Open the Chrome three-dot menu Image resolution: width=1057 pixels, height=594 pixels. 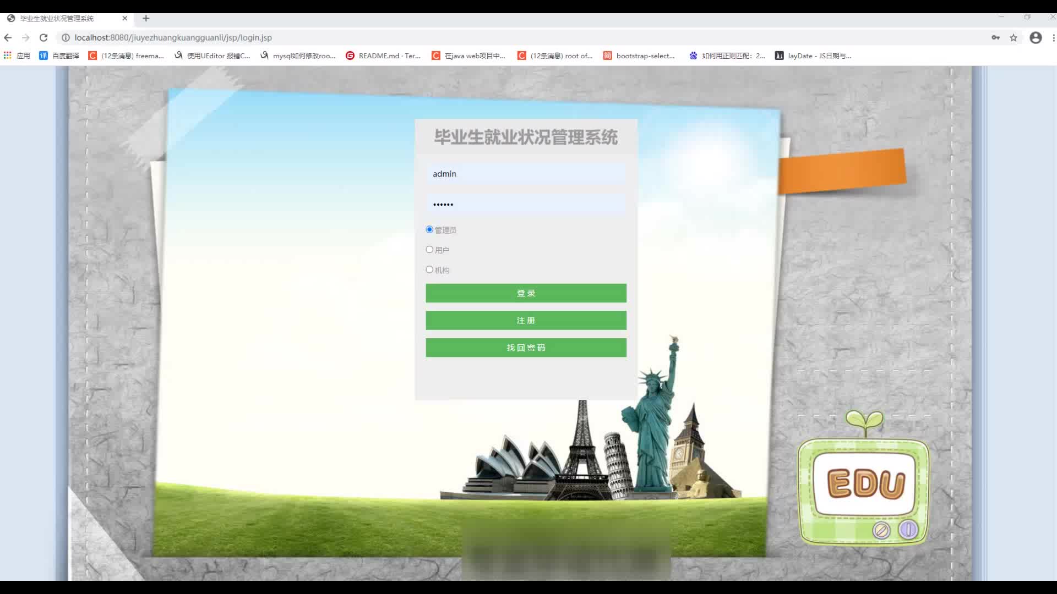[1053, 37]
